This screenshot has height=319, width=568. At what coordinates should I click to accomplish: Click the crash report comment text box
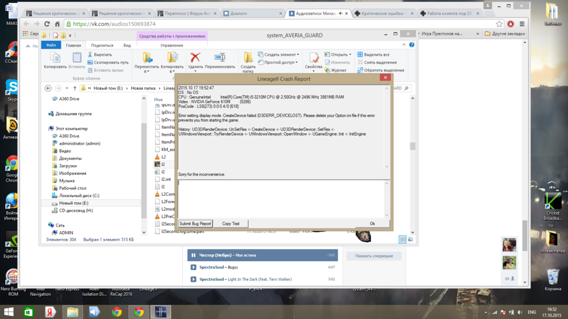click(x=281, y=198)
